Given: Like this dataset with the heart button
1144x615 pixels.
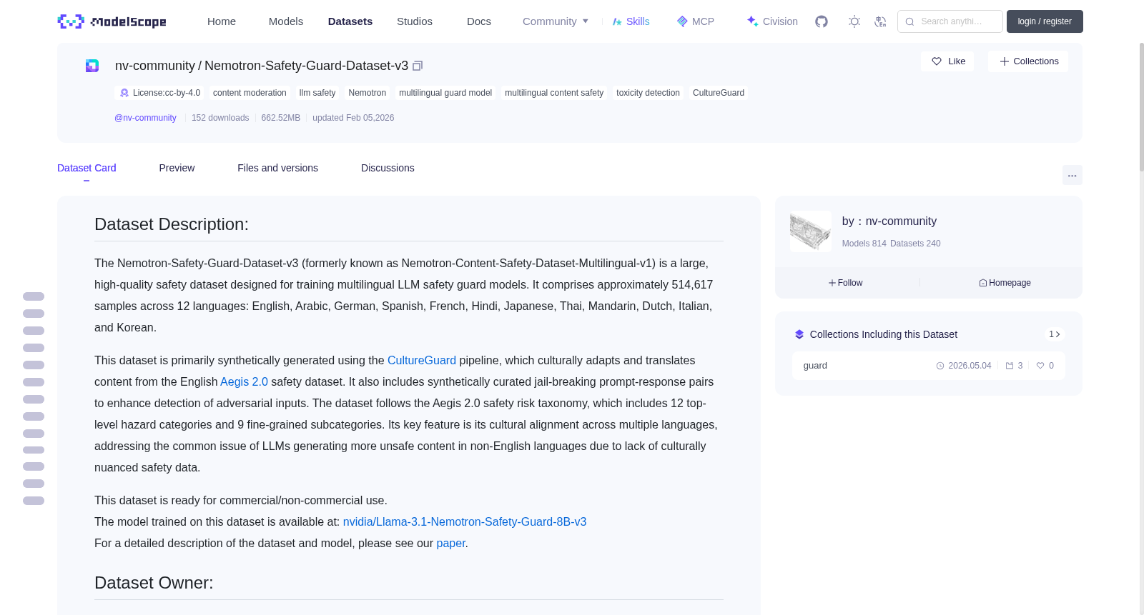Looking at the screenshot, I should 947,61.
